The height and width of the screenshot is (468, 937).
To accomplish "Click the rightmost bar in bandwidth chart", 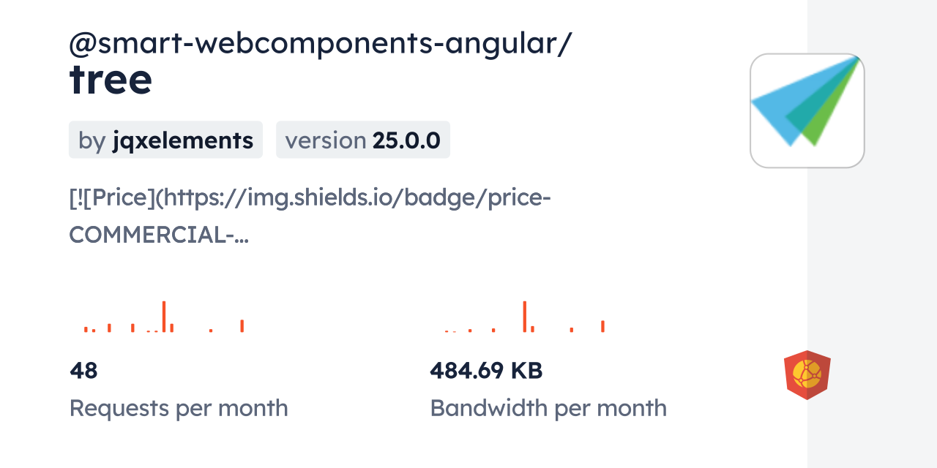I will [x=602, y=326].
